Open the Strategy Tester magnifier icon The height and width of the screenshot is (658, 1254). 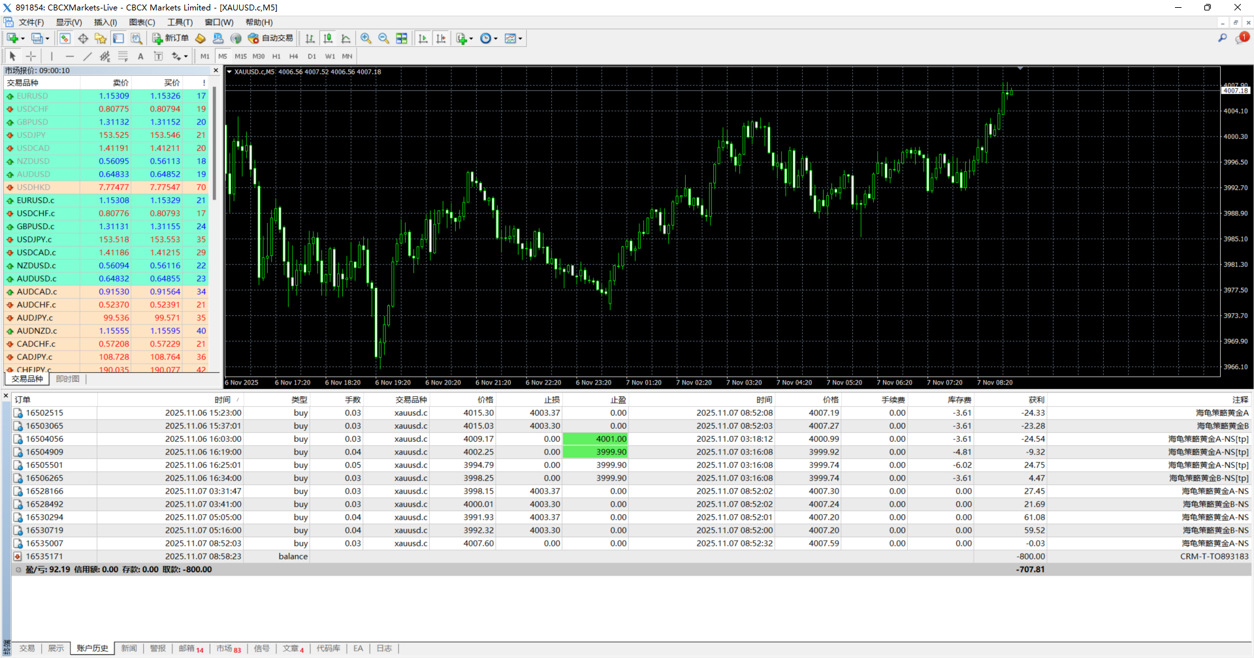[136, 39]
